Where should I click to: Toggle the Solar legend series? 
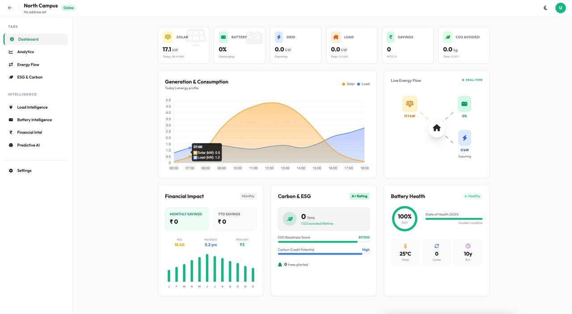click(x=349, y=84)
